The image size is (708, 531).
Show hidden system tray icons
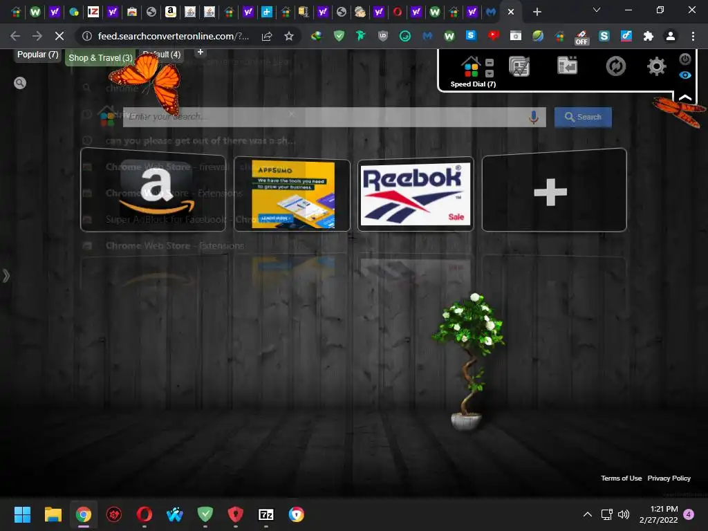coord(588,514)
